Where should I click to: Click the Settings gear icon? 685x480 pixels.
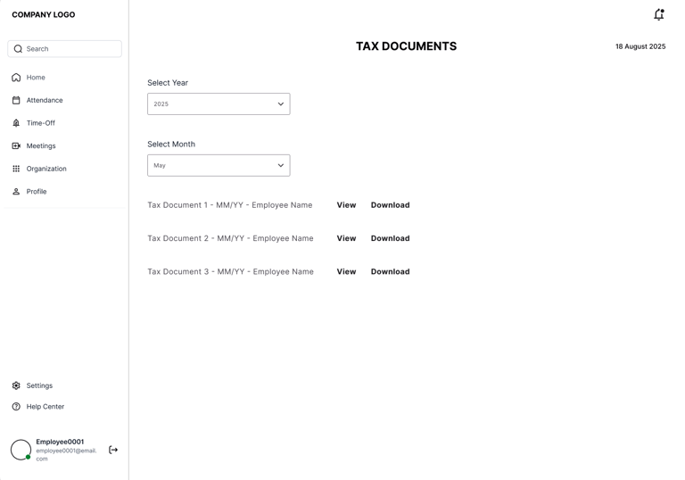16,385
